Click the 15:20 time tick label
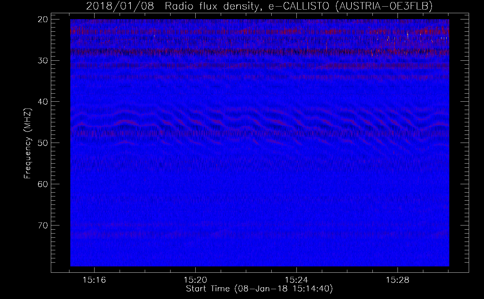484x299 pixels. 195,280
